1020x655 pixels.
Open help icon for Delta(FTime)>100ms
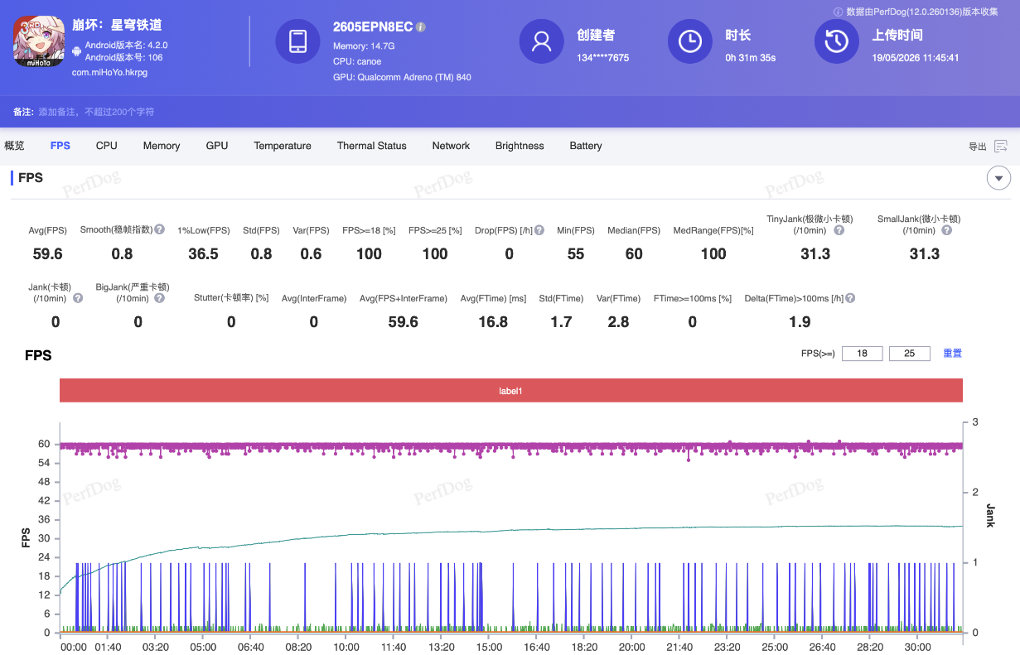[x=850, y=298]
